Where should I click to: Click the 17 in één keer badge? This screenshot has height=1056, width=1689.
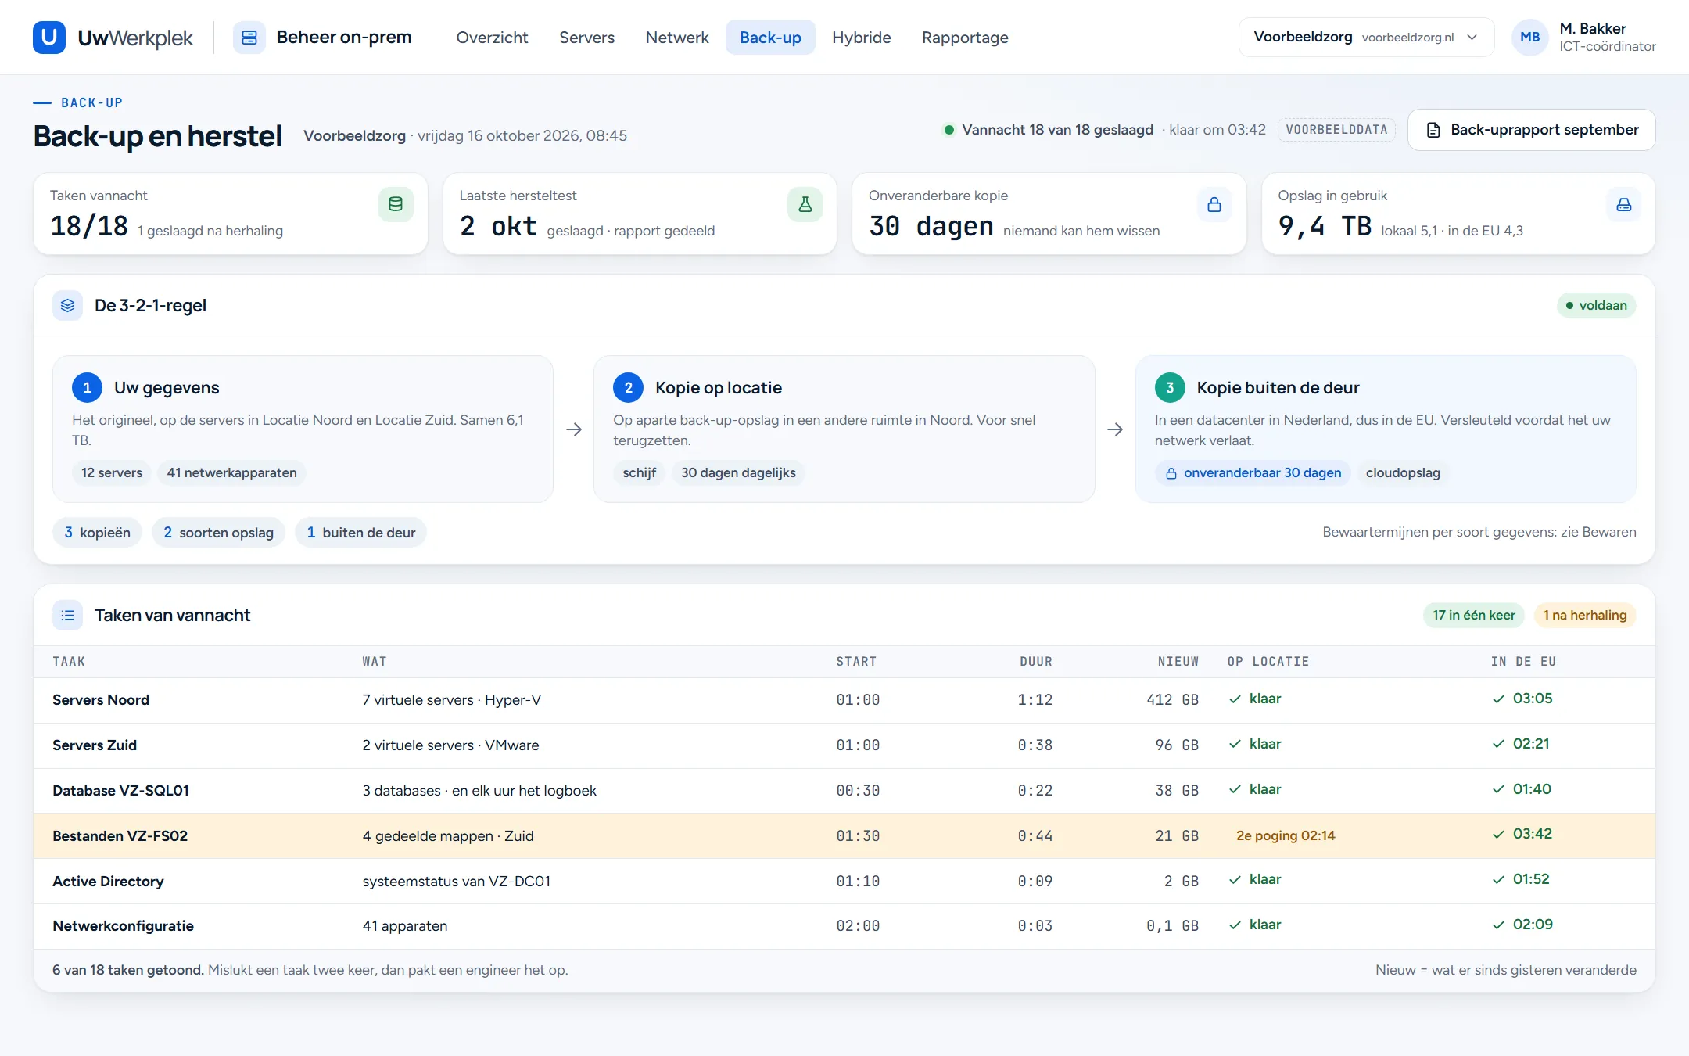point(1474,615)
